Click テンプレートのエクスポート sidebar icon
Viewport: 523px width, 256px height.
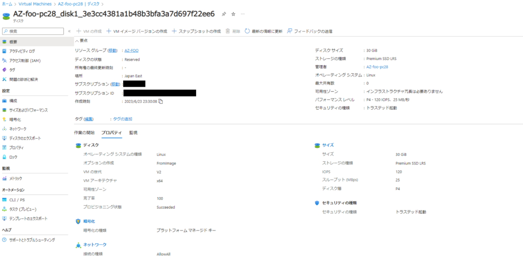coord(4,219)
